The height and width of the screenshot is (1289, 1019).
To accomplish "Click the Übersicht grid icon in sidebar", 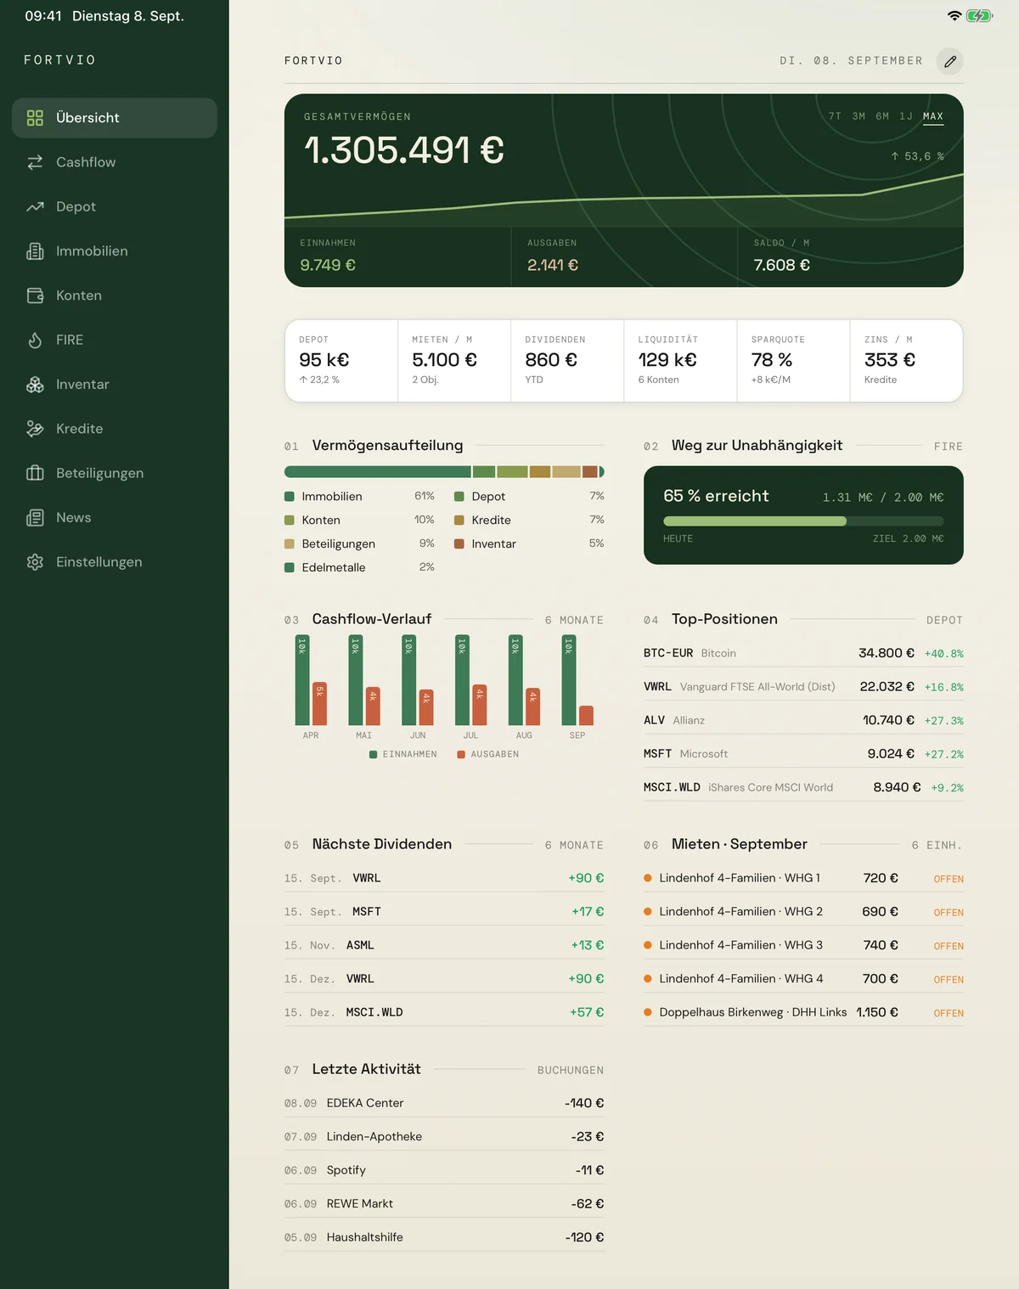I will pos(35,118).
